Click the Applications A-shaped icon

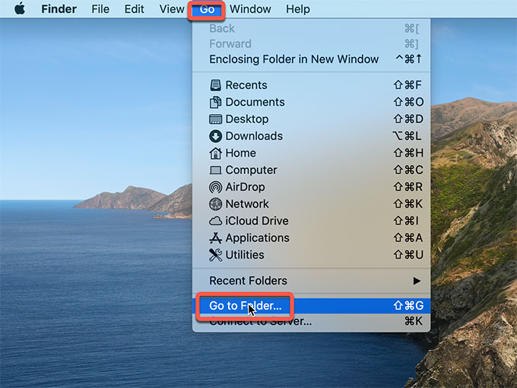coord(215,238)
